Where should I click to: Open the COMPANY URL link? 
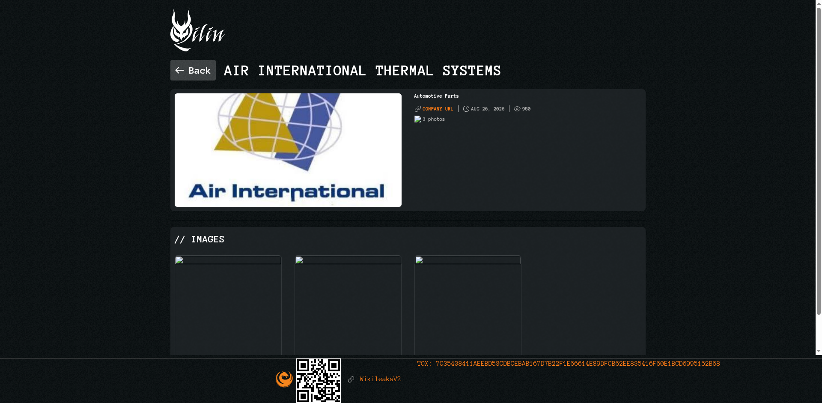438,109
